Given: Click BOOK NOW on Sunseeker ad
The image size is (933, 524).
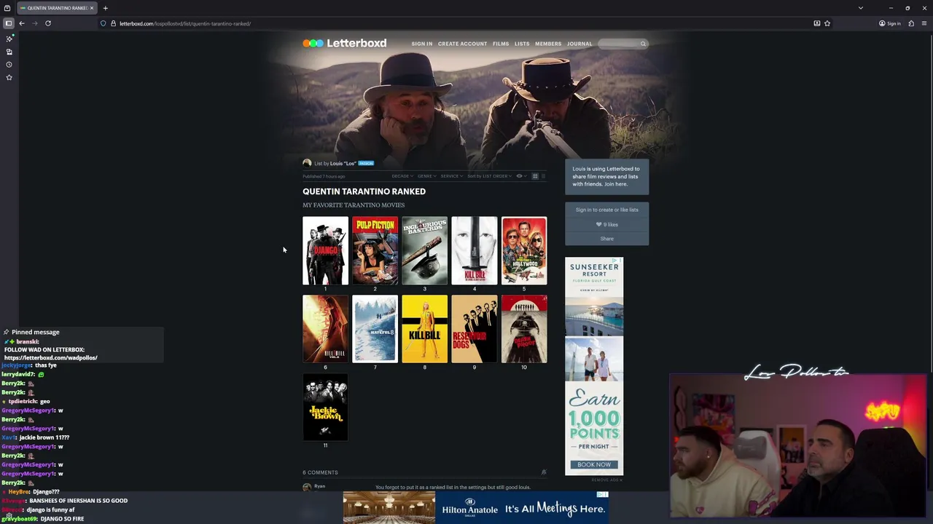Looking at the screenshot, I should (x=594, y=464).
